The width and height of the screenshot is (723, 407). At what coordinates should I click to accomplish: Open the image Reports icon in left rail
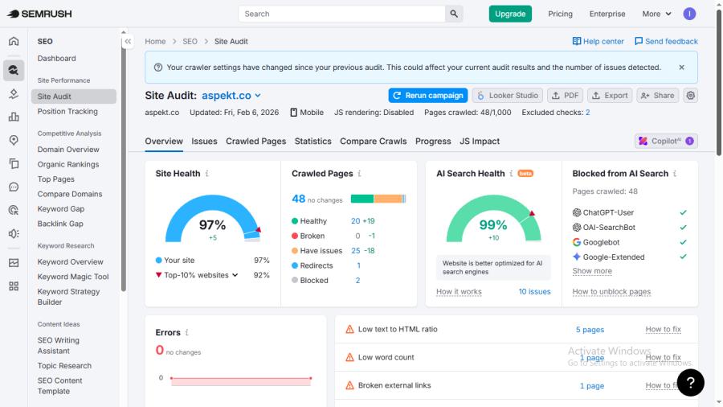point(14,262)
